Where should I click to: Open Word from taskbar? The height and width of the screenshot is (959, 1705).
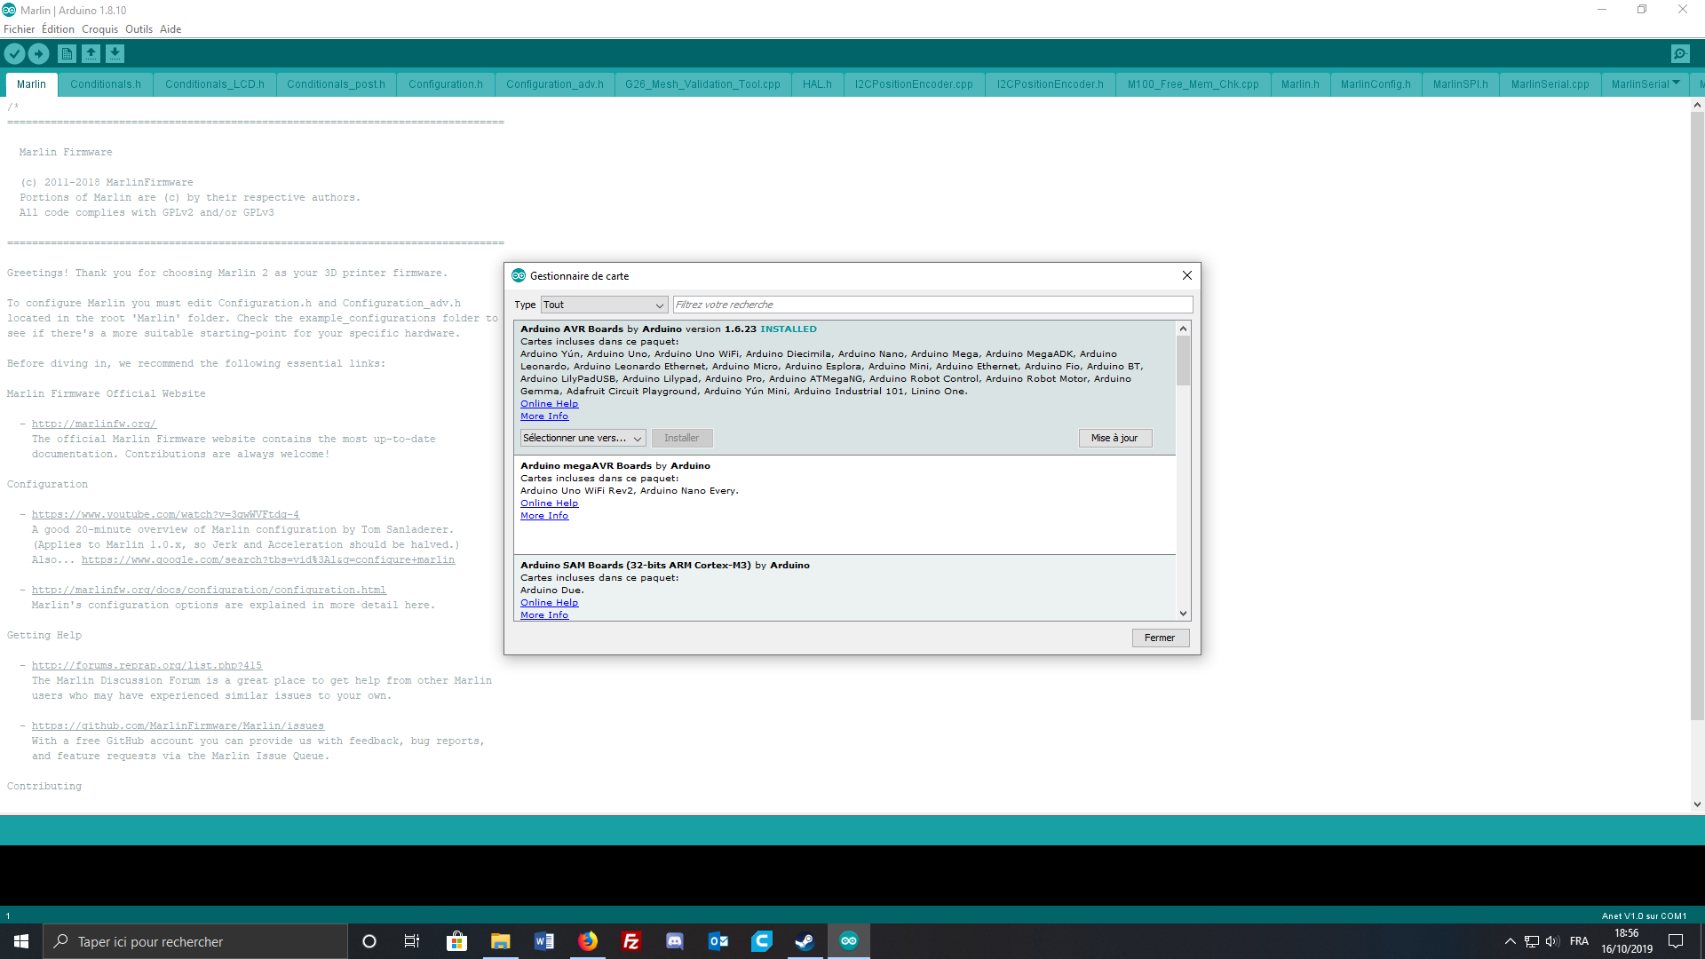click(x=543, y=941)
